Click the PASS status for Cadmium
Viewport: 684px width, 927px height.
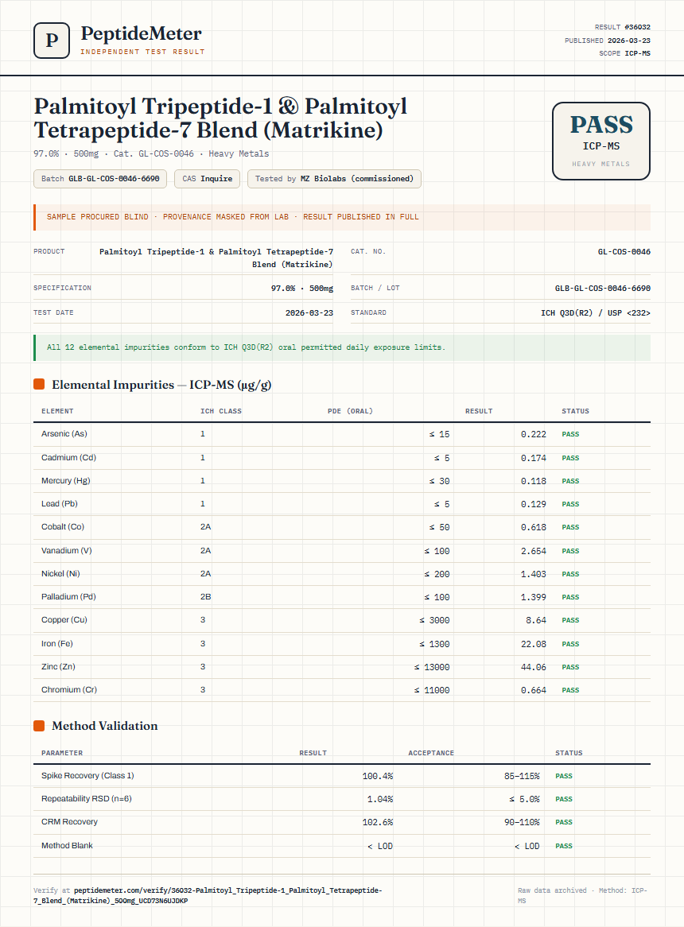point(570,458)
